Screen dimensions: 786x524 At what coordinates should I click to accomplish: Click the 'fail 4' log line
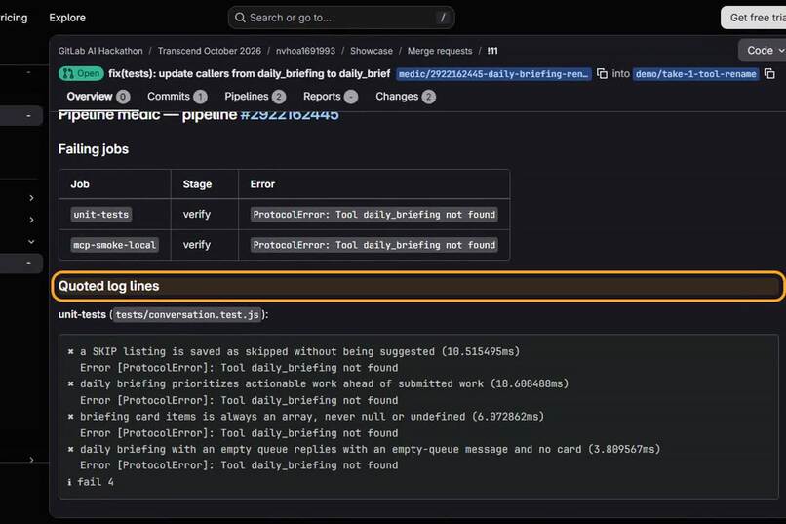click(91, 482)
